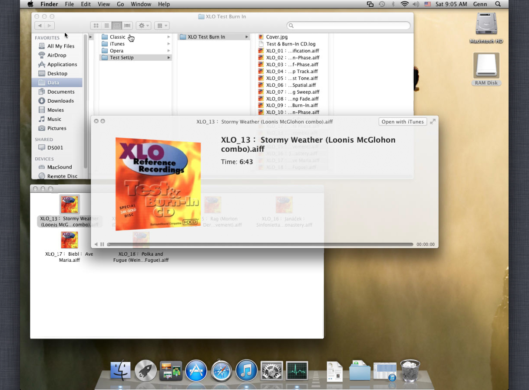Open the Help menu
529x390 pixels.
point(164,4)
